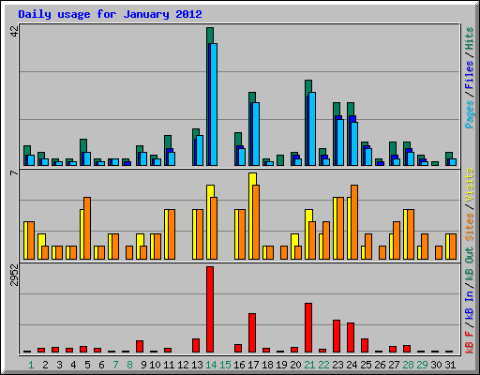Viewport: 480px width, 375px height.
Task: Click the 'Files' legend label
Action: tap(470, 75)
